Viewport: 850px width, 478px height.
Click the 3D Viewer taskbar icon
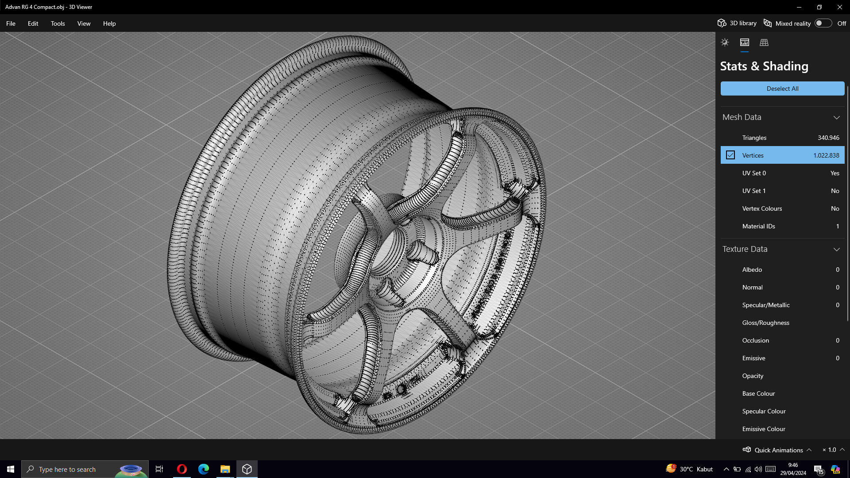(247, 469)
